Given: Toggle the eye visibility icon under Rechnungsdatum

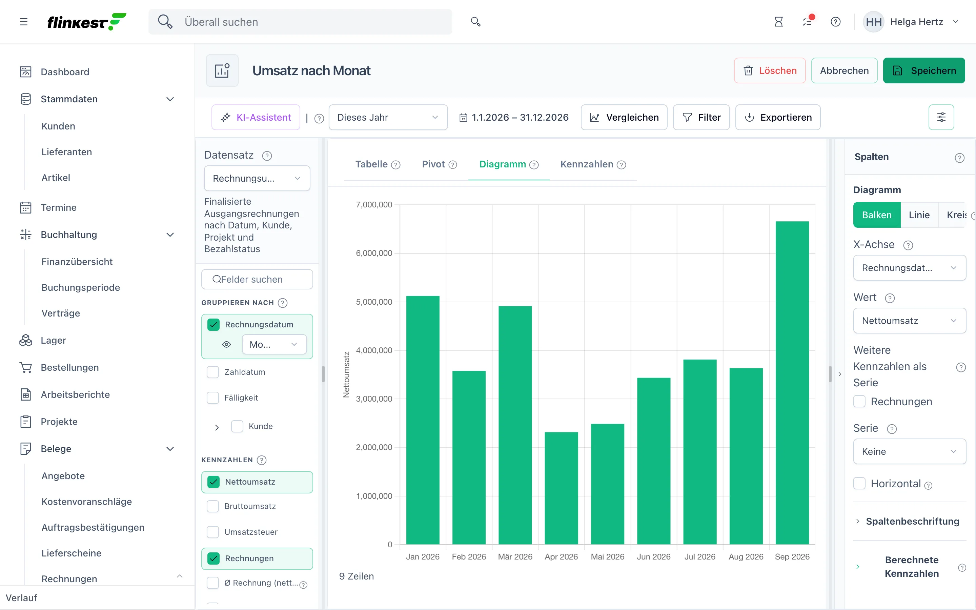Looking at the screenshot, I should (227, 345).
